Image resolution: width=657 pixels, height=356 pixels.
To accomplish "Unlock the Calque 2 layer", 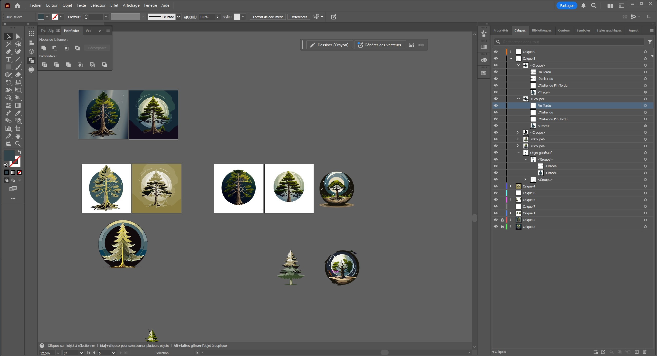I will [502, 220].
